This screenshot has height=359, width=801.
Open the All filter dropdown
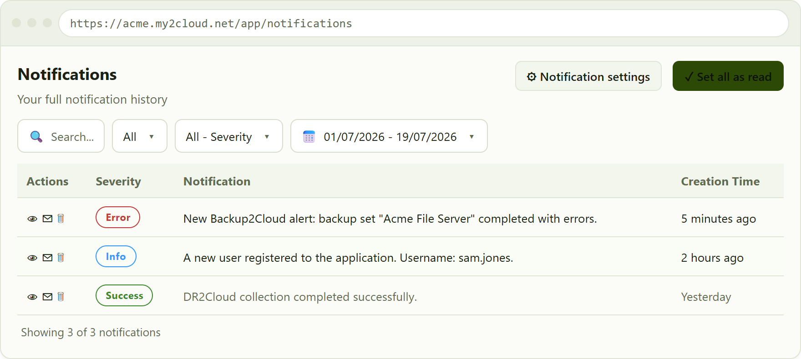point(140,136)
